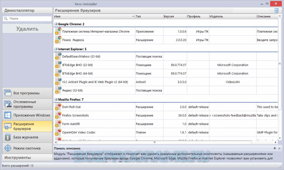
Task: Click the Приложения Windows logo icon
Action: 8,115
